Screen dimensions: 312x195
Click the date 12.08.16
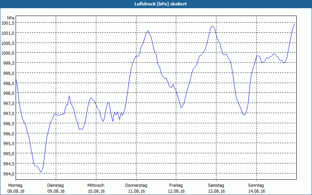(x=176, y=191)
